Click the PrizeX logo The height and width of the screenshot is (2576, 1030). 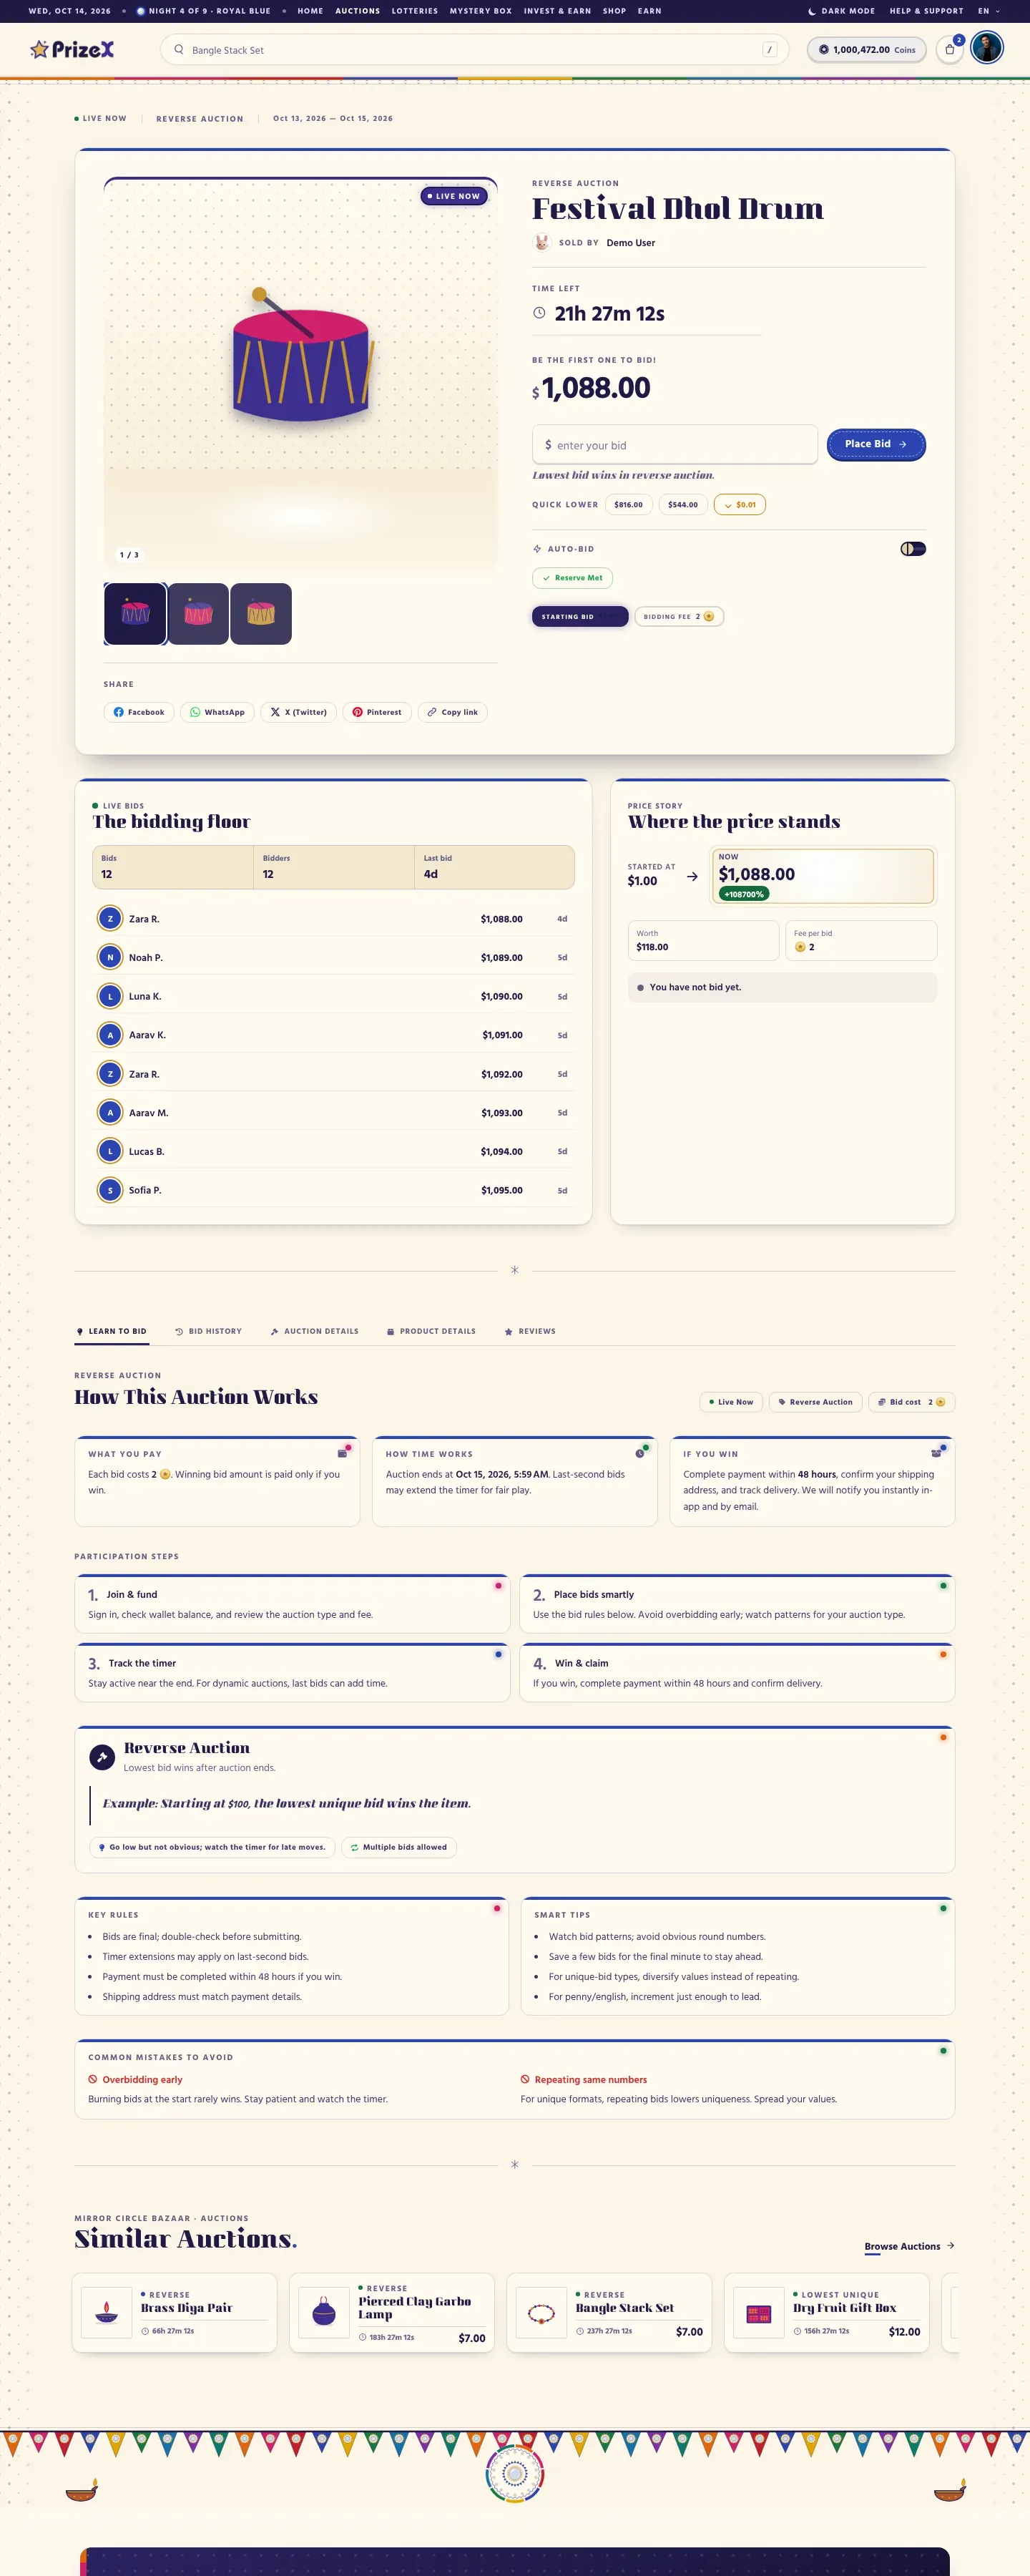(x=72, y=49)
